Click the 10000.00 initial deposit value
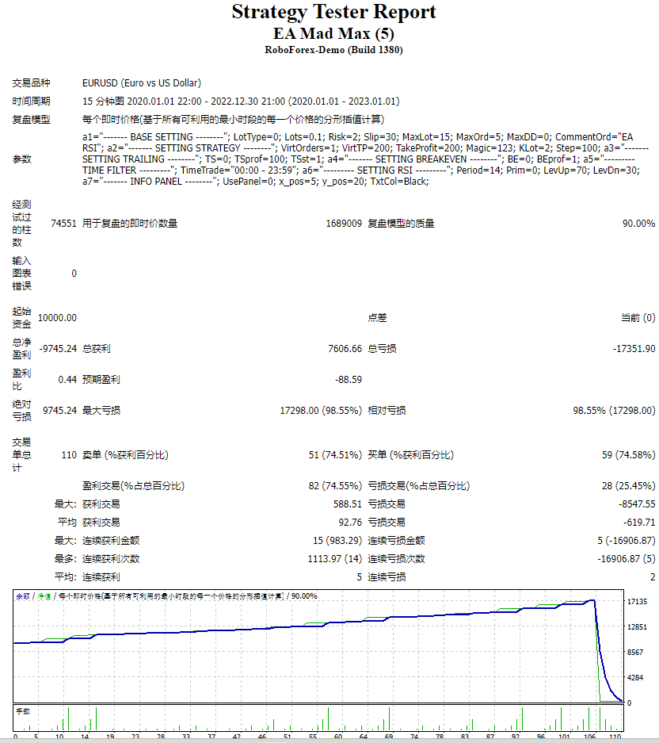 pos(57,317)
